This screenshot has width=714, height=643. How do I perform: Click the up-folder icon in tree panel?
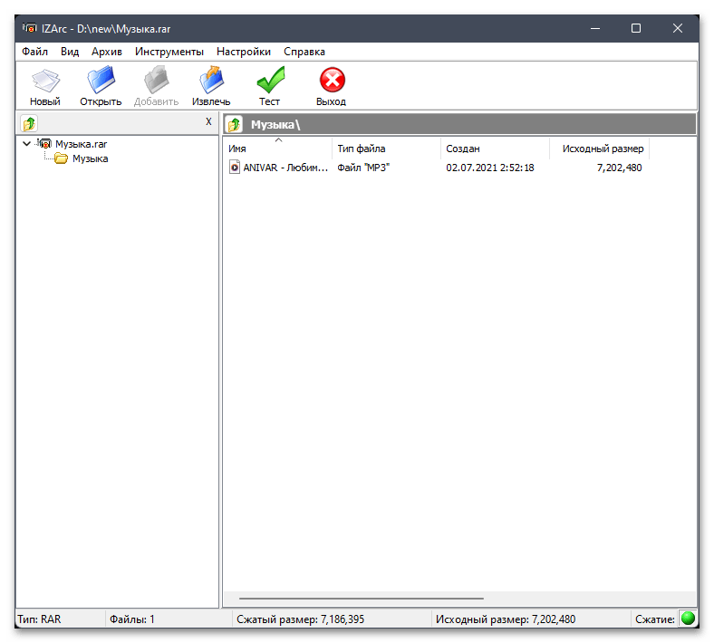(29, 123)
